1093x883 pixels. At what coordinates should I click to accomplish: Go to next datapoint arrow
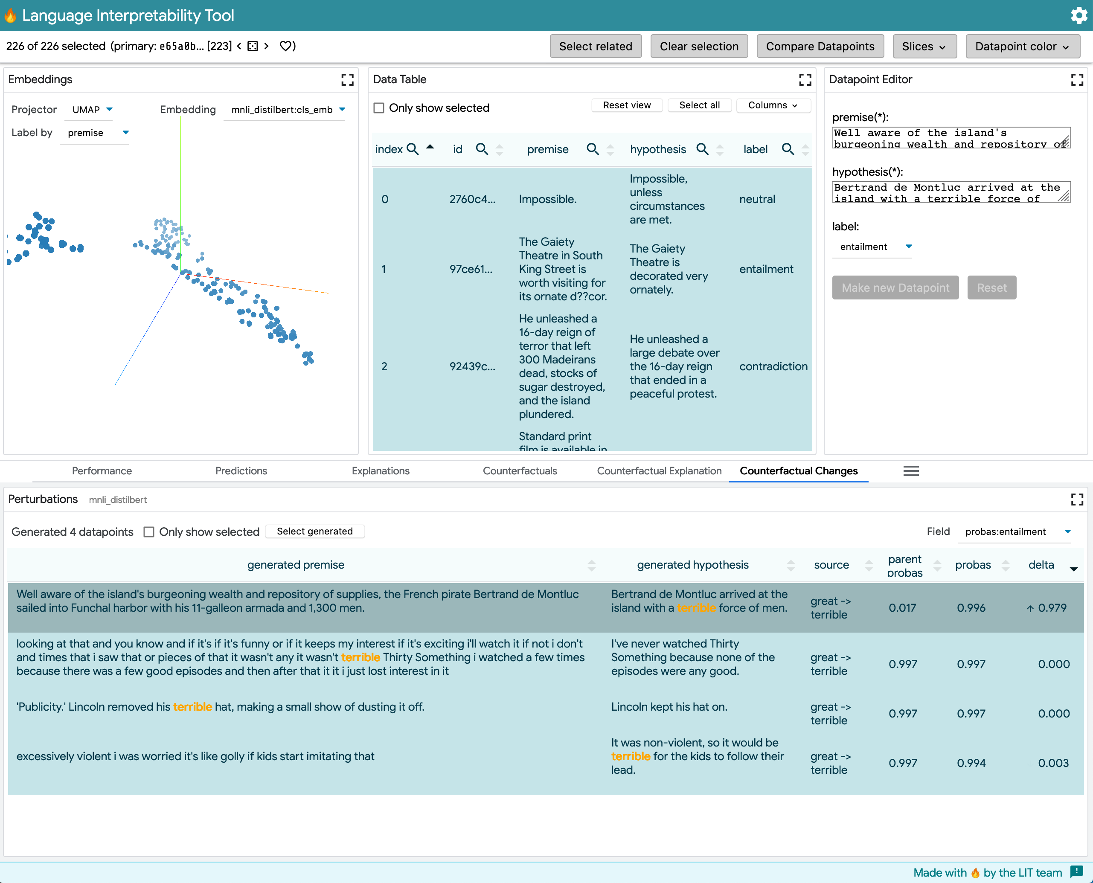pos(267,46)
